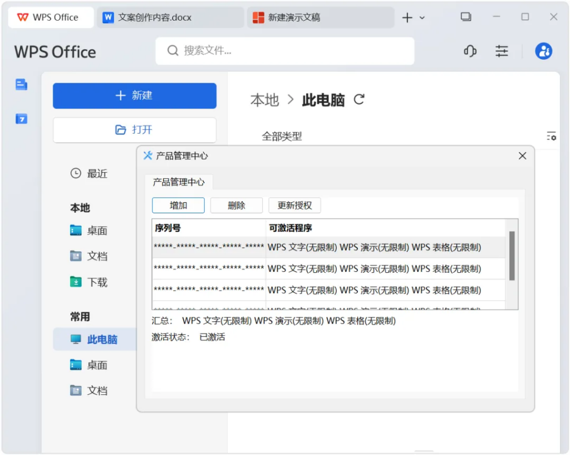Click the 搜索文件 search box
Image resolution: width=570 pixels, height=455 pixels.
(285, 51)
